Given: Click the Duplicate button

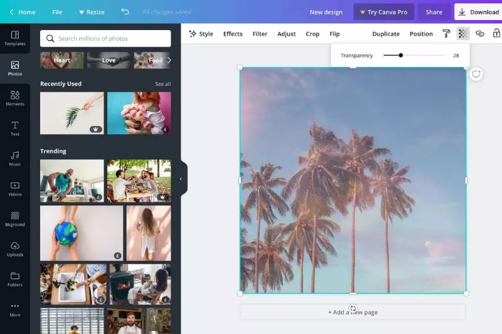Looking at the screenshot, I should point(386,34).
